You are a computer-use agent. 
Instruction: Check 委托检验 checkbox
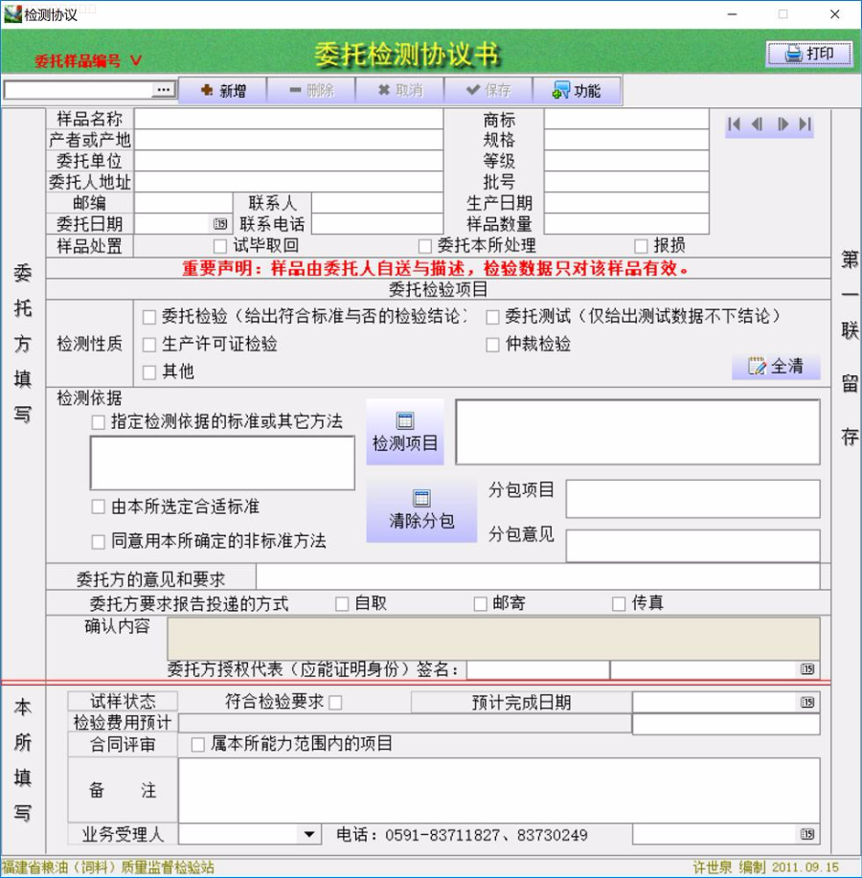tap(149, 318)
